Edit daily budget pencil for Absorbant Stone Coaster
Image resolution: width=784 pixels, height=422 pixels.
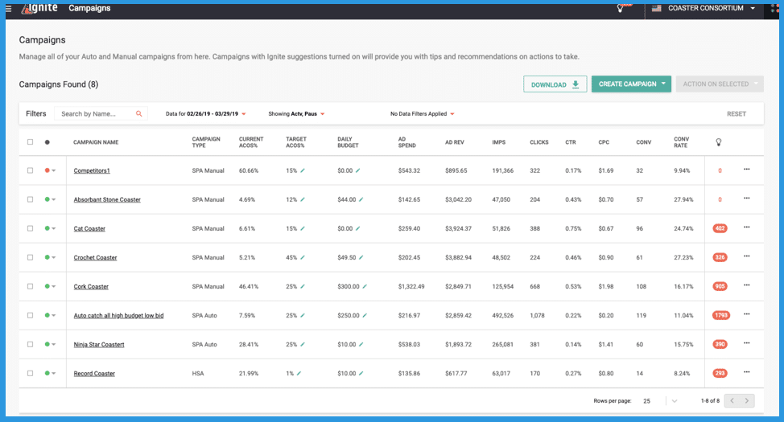(x=361, y=200)
